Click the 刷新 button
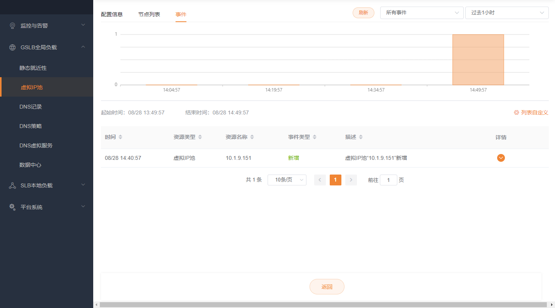The image size is (555, 308). (x=363, y=13)
